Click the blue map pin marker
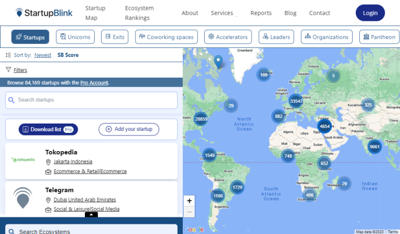 pos(218,61)
